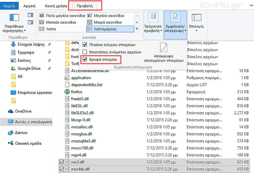
Task: Open the Κοινή χρήση ribbon tab
Action: click(56, 6)
